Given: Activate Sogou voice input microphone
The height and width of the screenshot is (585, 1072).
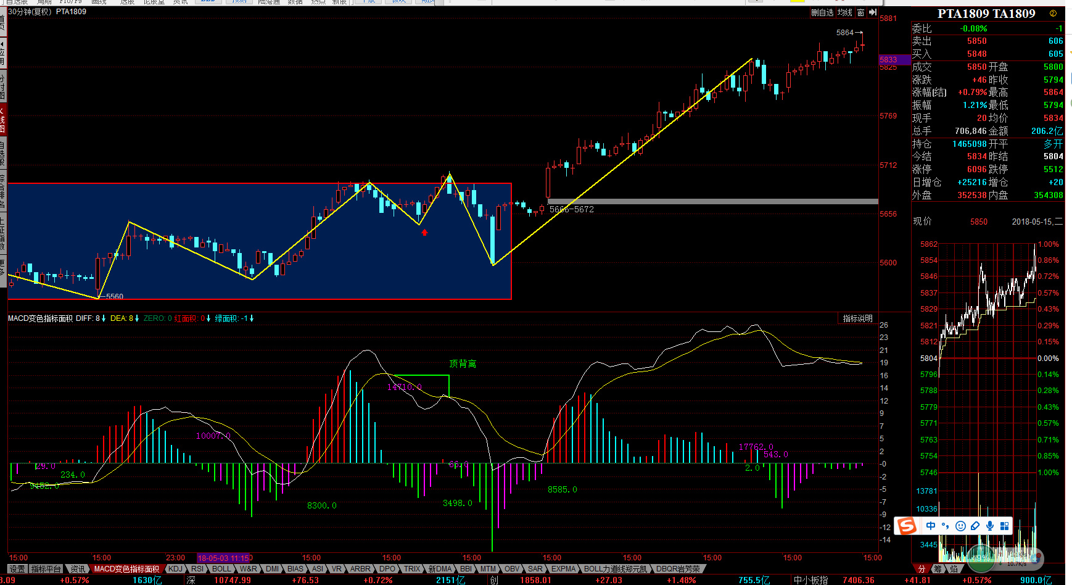Looking at the screenshot, I should 990,526.
